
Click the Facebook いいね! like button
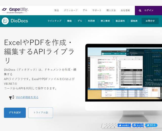[x=124, y=125]
